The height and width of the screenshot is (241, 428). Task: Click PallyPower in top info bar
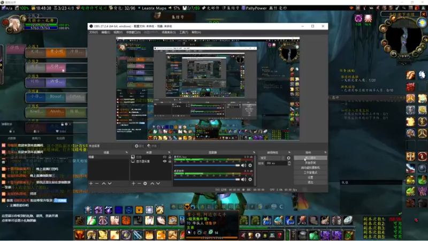(x=256, y=8)
